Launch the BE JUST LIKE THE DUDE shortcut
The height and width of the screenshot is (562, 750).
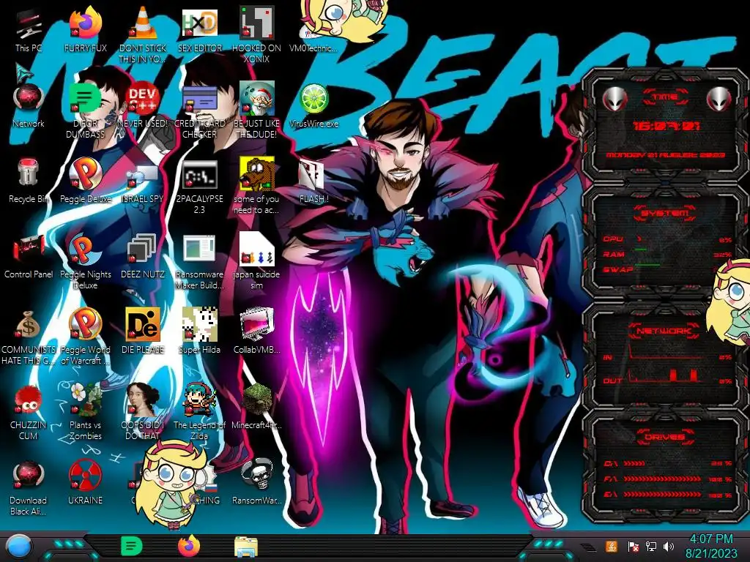[x=256, y=110]
